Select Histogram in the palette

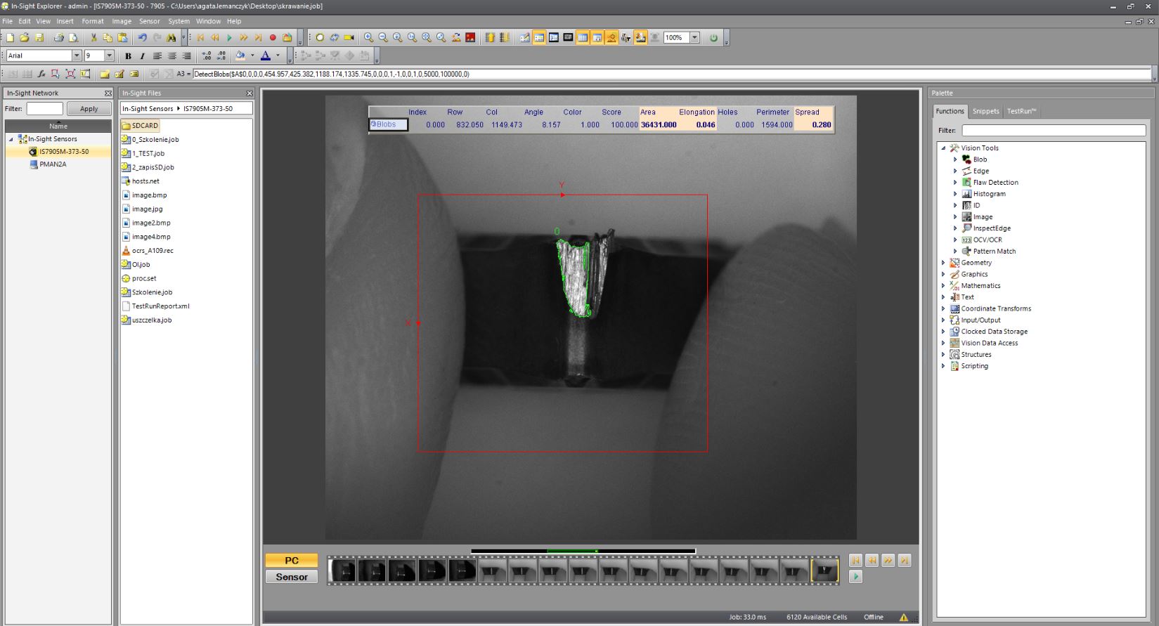point(989,194)
